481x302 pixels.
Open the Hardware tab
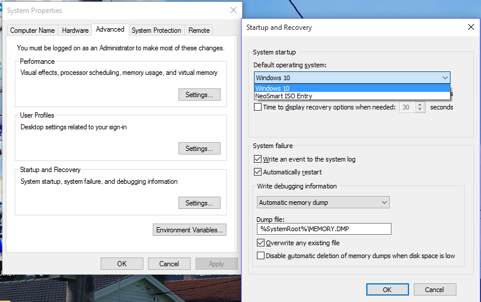75,30
